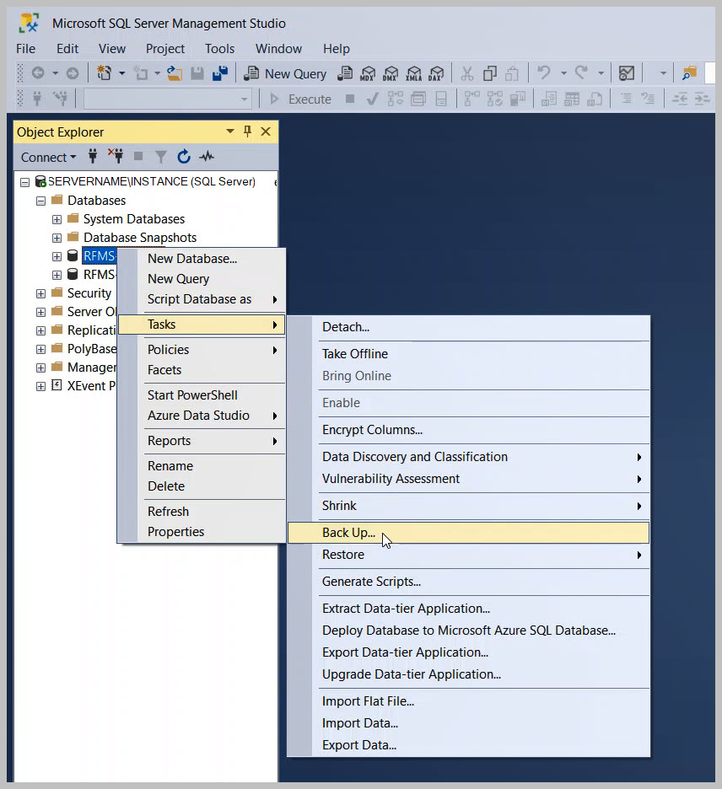Click the Activity Monitor icon in toolbar
Viewport: 722px width, 789px height.
pyautogui.click(x=627, y=73)
